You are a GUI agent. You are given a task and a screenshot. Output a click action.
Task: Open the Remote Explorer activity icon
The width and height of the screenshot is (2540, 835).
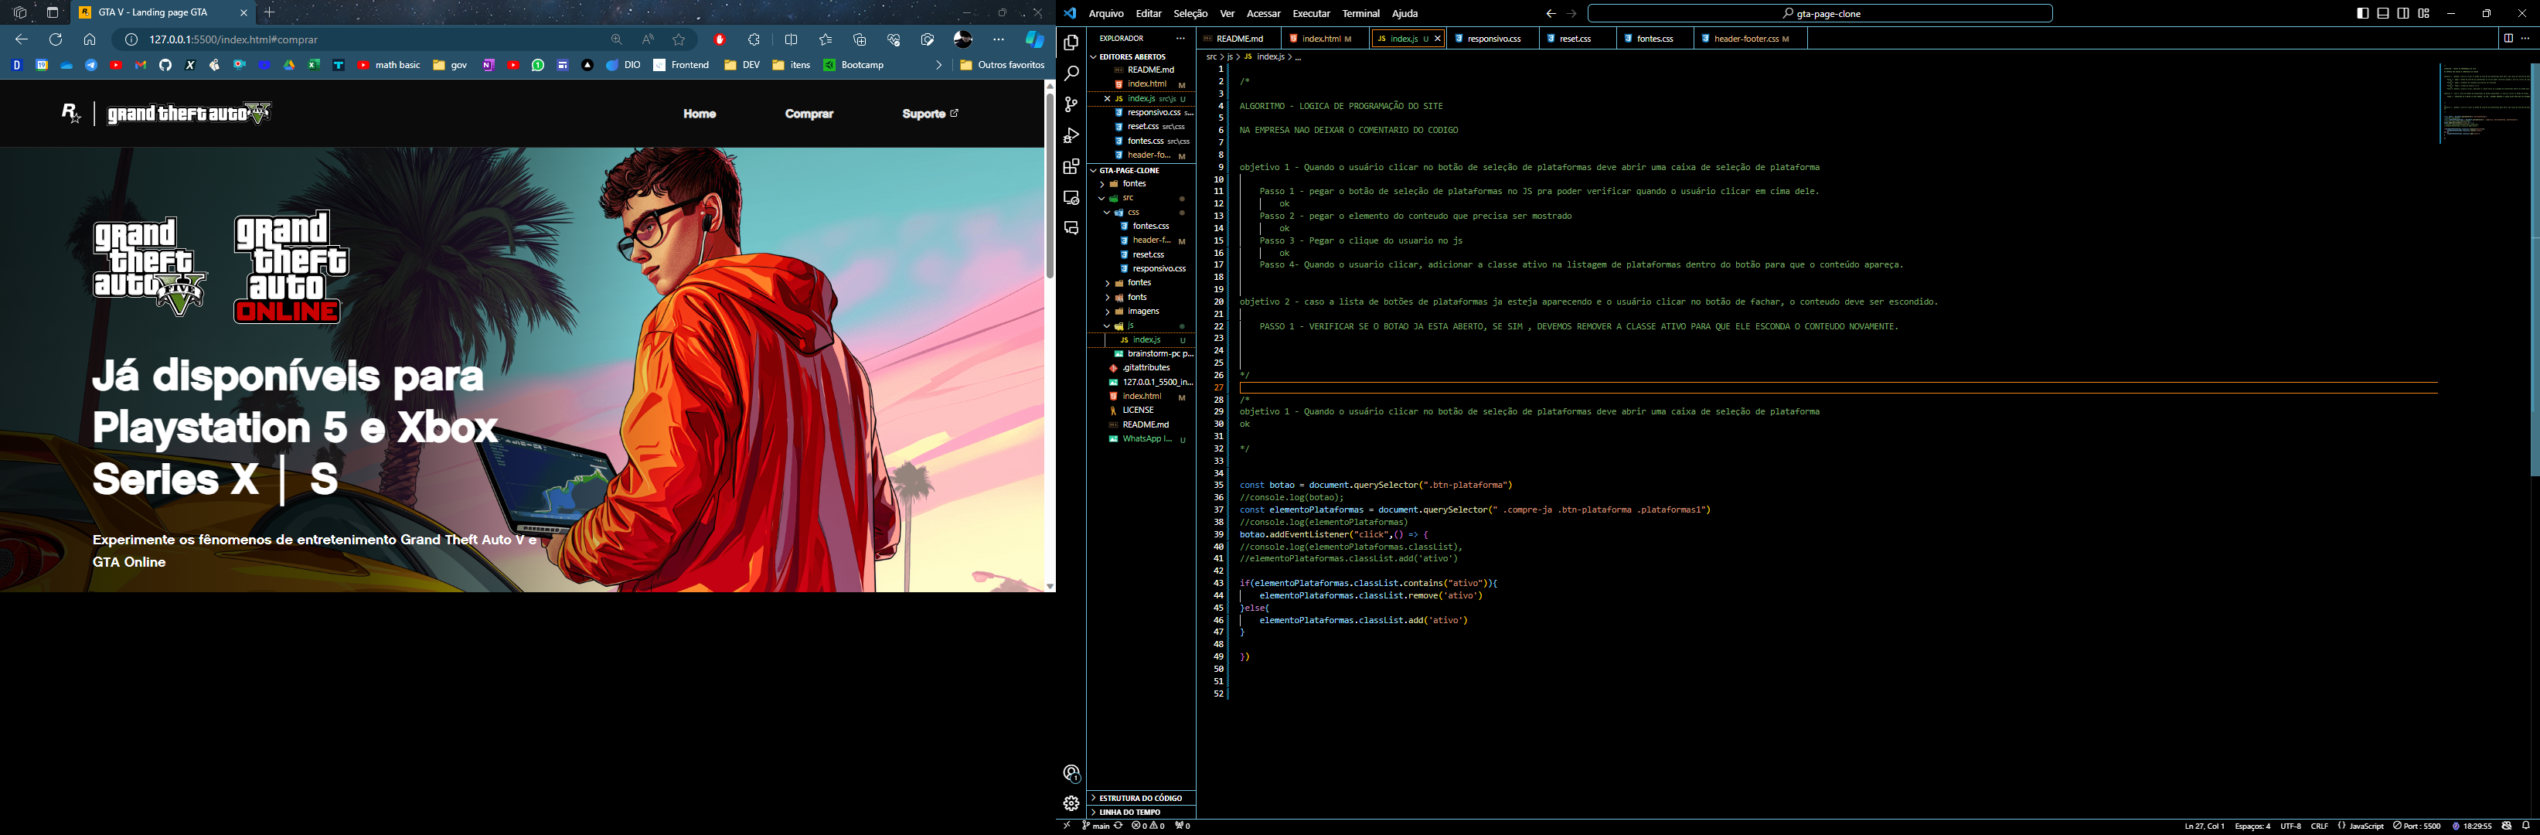coord(1071,197)
